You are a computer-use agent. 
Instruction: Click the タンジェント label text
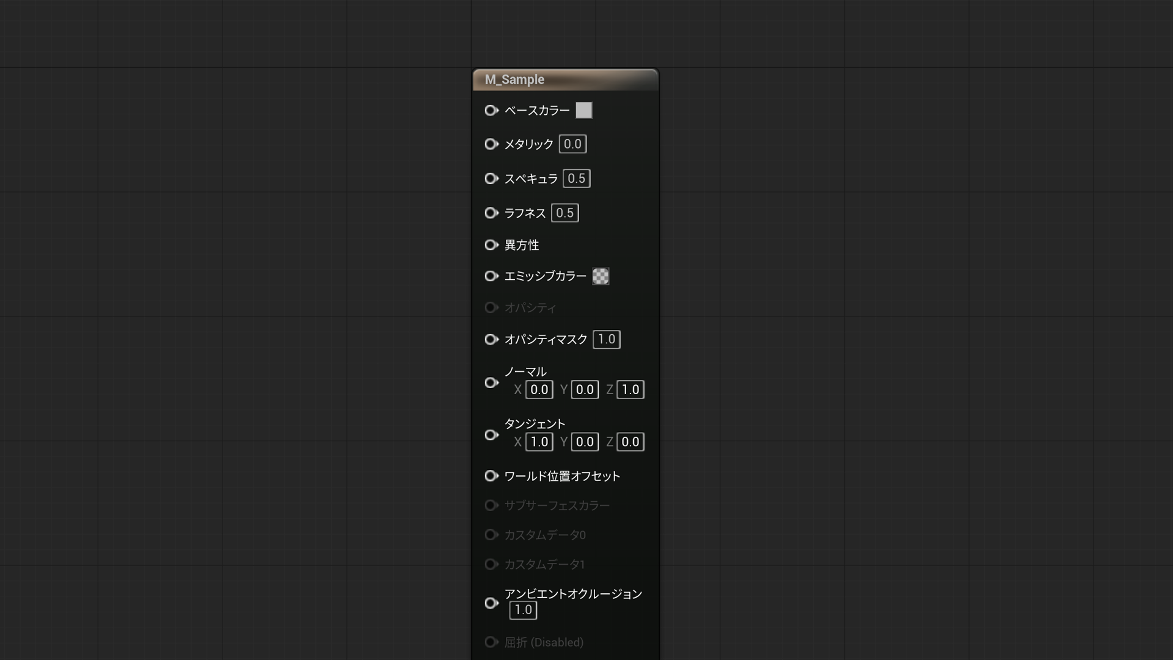click(x=535, y=424)
